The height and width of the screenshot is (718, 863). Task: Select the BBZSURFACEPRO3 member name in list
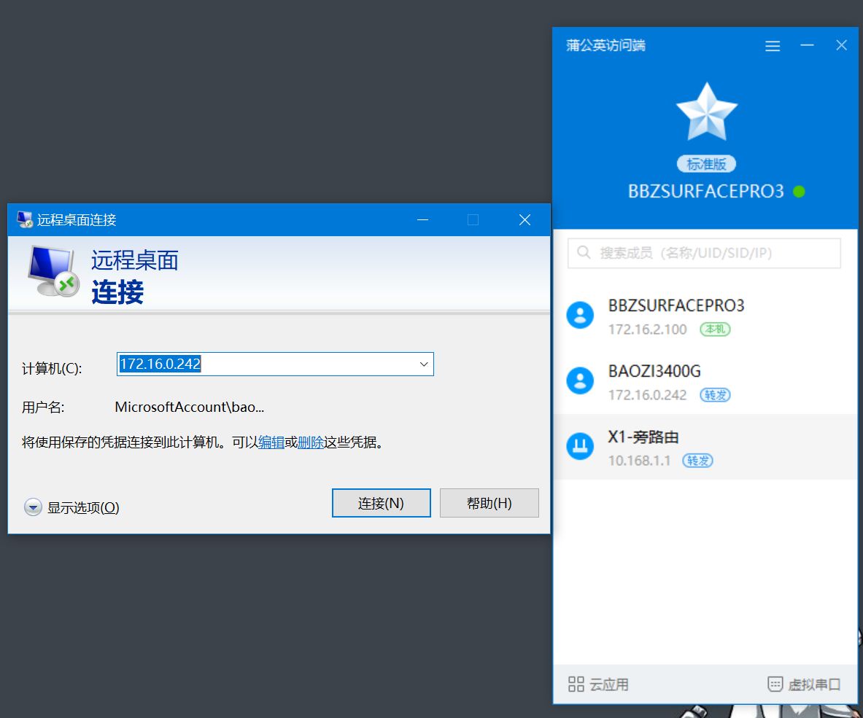676,305
